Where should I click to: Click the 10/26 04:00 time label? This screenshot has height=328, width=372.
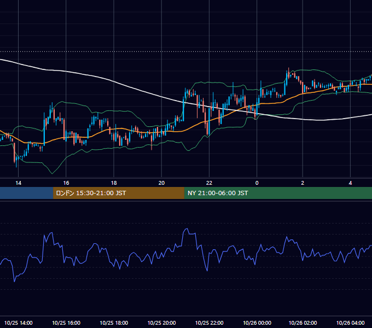click(351, 323)
